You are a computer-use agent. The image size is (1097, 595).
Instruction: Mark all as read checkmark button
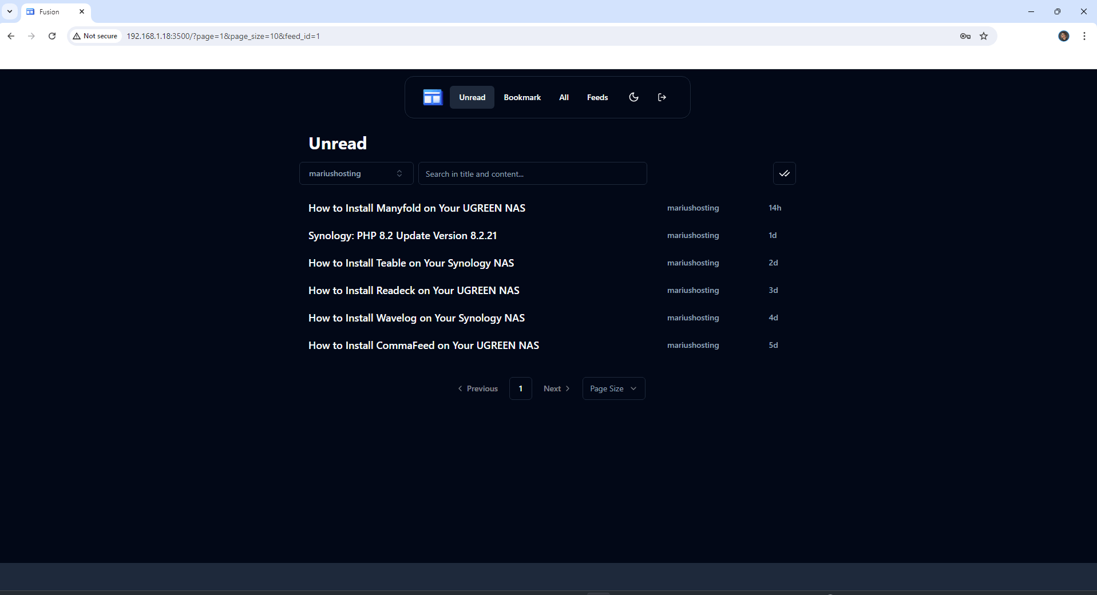tap(784, 173)
